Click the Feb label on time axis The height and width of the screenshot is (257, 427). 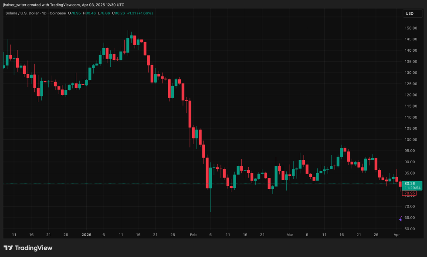(x=193, y=234)
